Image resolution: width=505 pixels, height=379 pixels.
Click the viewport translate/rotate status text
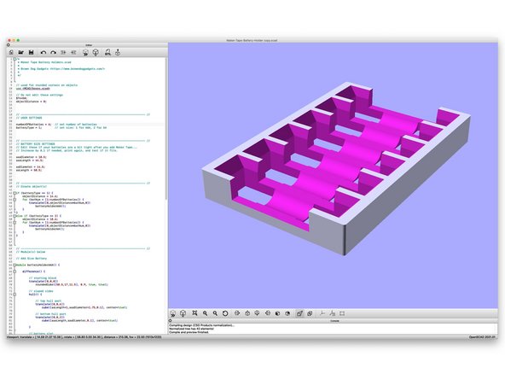[84, 337]
